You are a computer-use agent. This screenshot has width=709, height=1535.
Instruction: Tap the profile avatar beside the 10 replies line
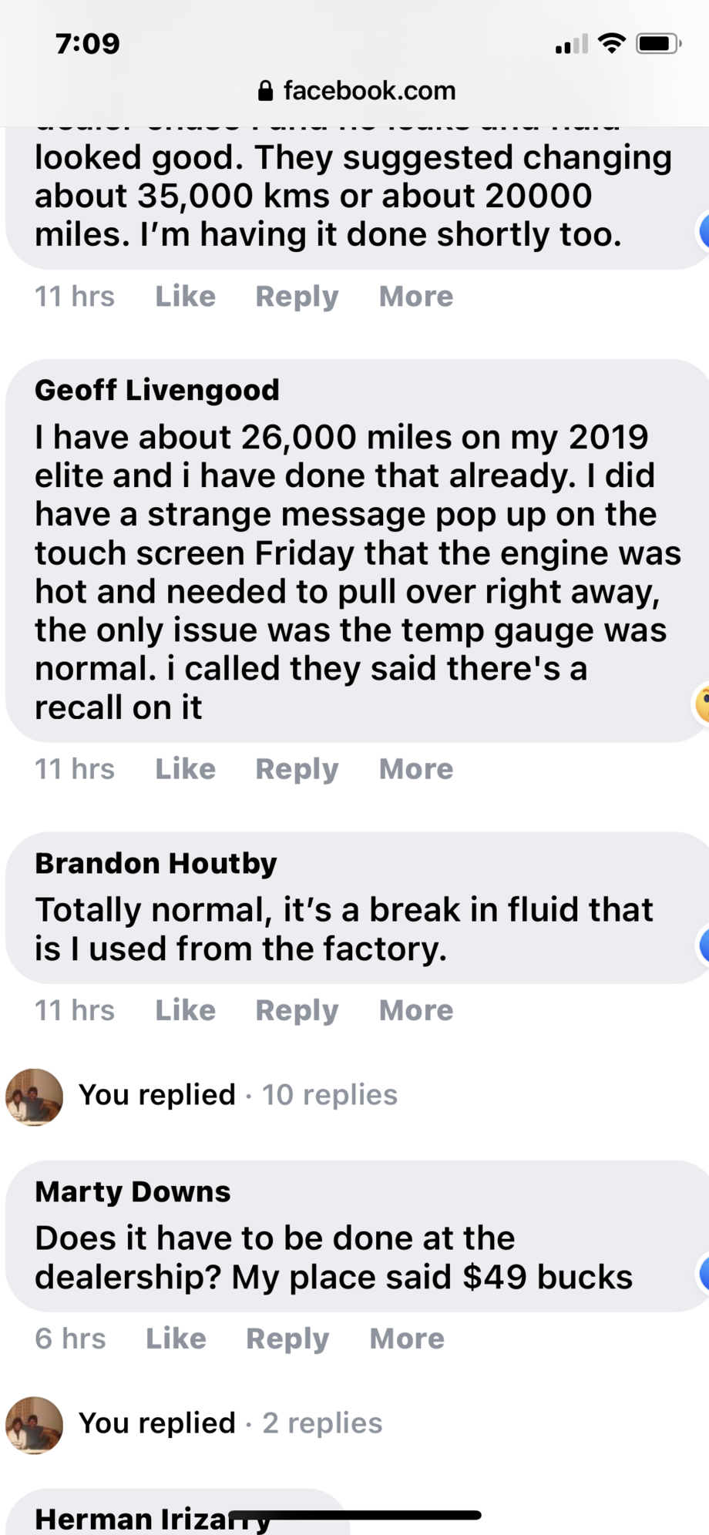34,1097
